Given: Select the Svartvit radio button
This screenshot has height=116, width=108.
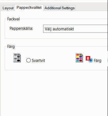Looking at the screenshot, I should [x=28, y=60].
